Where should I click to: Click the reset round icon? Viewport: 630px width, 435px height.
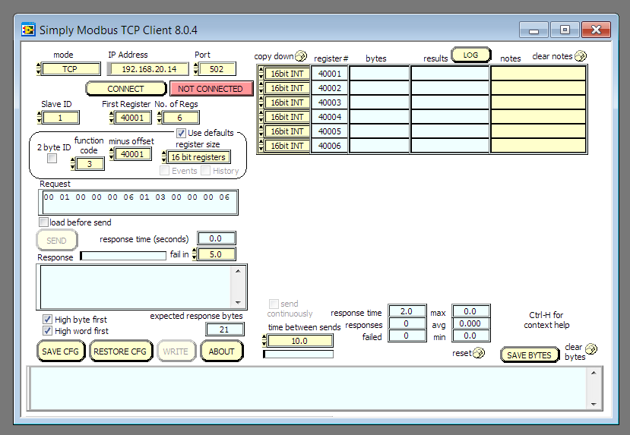coord(479,353)
